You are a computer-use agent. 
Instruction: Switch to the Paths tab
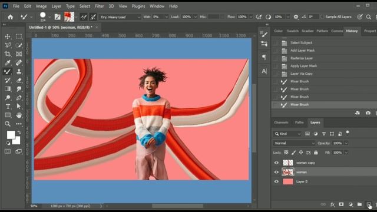coord(299,122)
